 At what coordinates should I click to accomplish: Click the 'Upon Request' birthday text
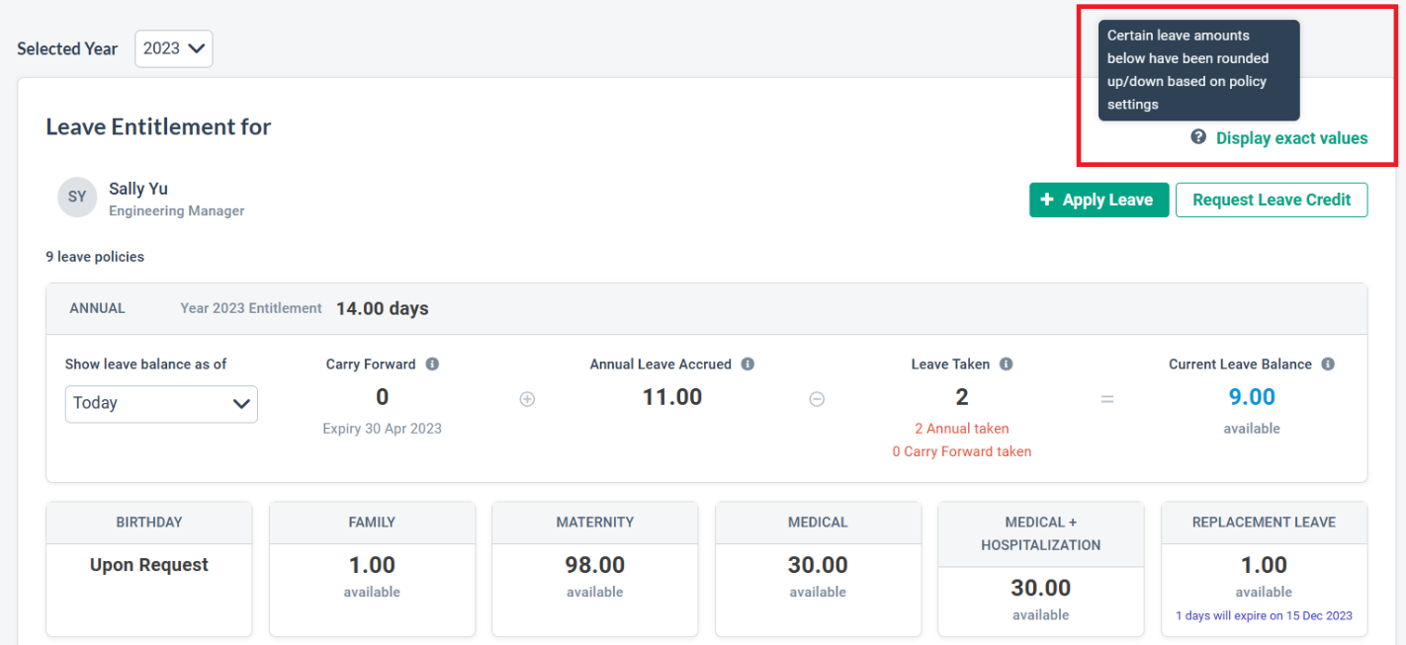[149, 565]
